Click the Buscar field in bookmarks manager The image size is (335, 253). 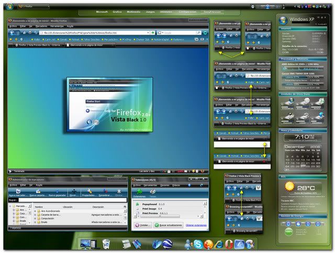tap(68, 200)
